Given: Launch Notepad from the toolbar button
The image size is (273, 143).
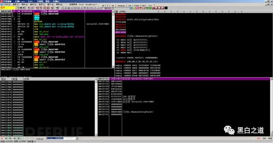Looking at the screenshot, I should point(121,6).
